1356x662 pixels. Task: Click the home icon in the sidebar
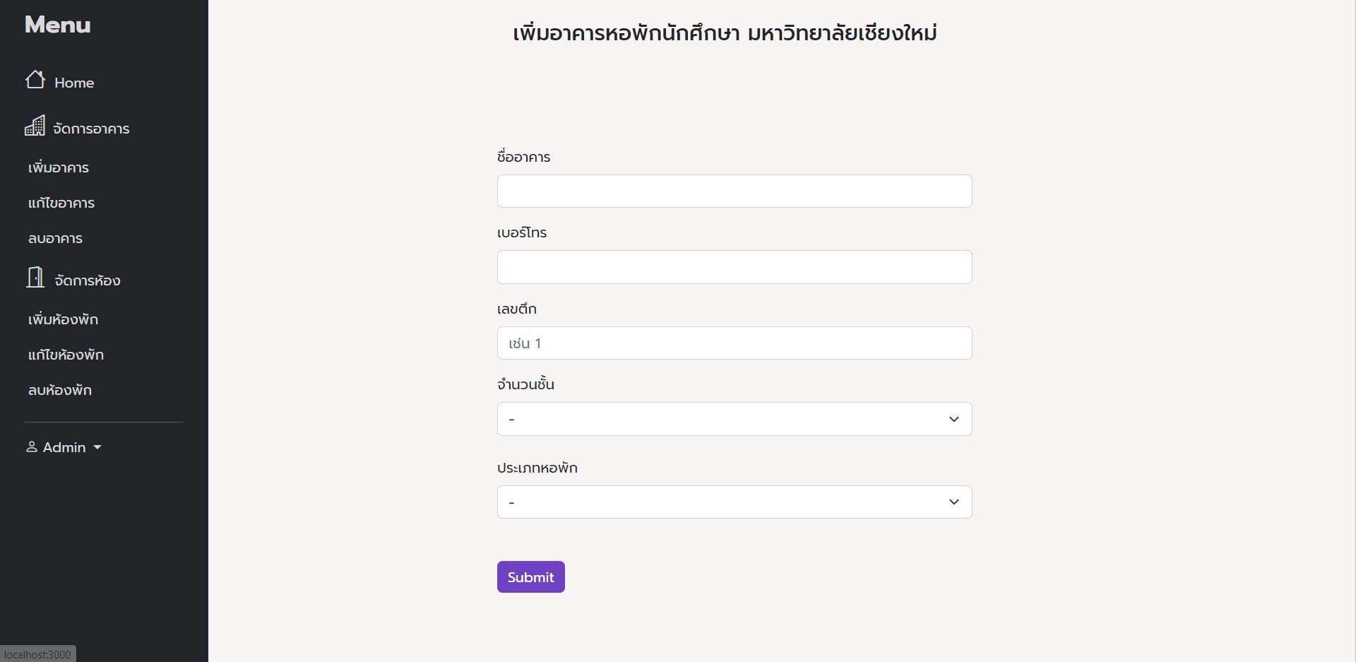click(35, 80)
